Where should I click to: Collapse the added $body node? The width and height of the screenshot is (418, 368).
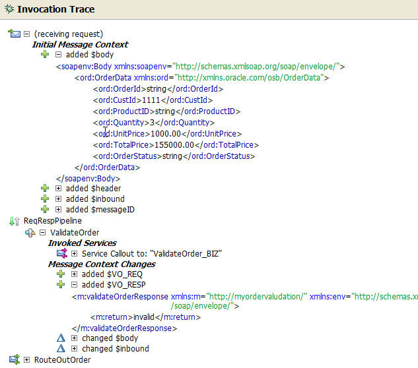[x=58, y=55]
